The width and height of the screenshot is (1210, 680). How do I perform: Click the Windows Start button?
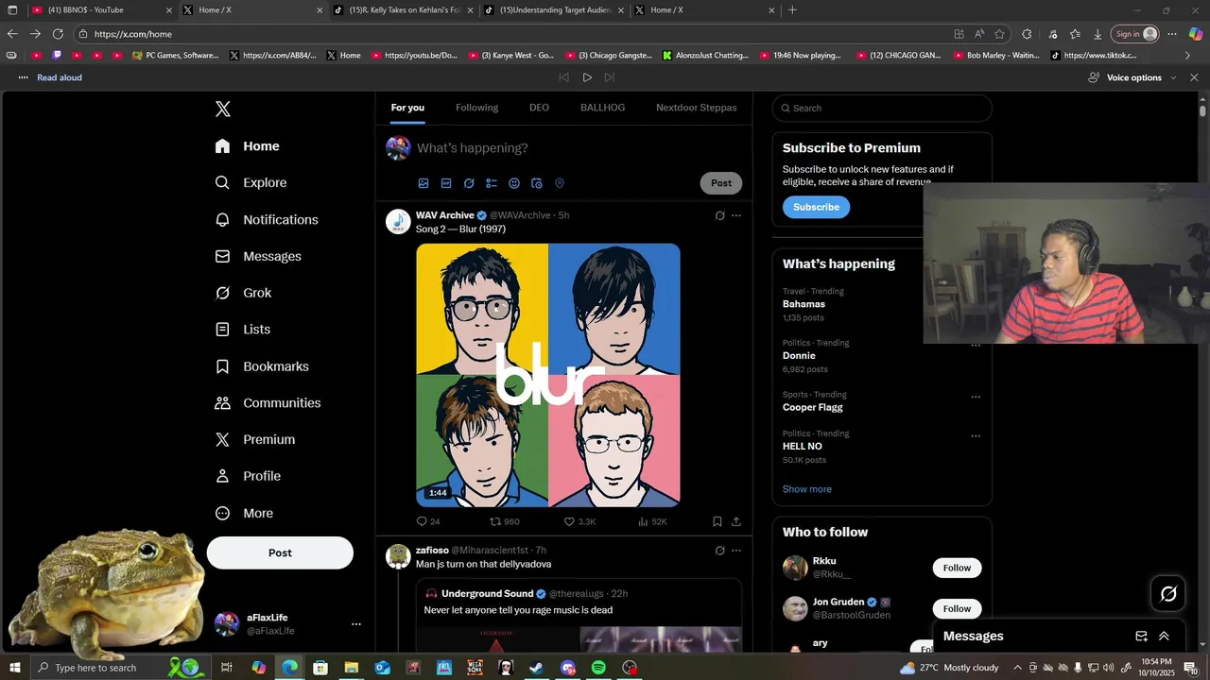click(13, 668)
